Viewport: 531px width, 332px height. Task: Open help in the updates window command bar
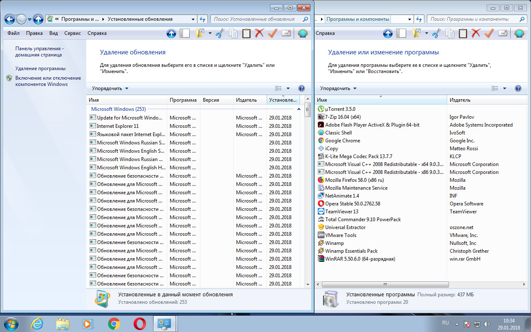[302, 88]
